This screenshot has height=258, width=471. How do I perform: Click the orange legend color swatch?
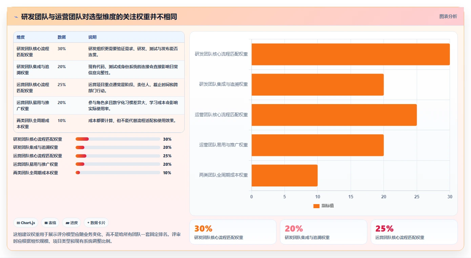[x=316, y=206]
